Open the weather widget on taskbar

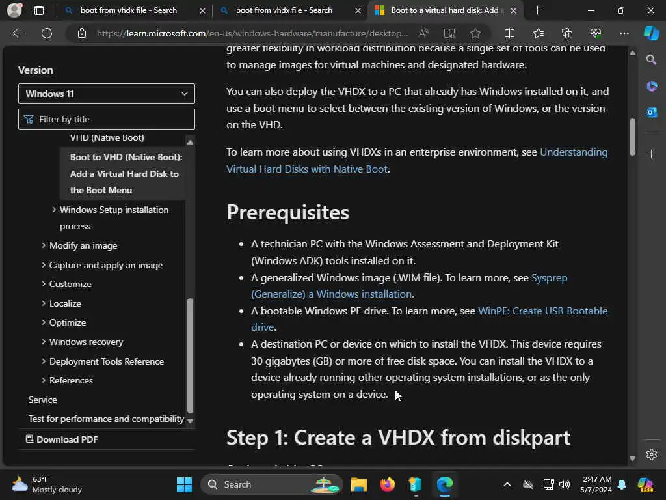pyautogui.click(x=47, y=484)
